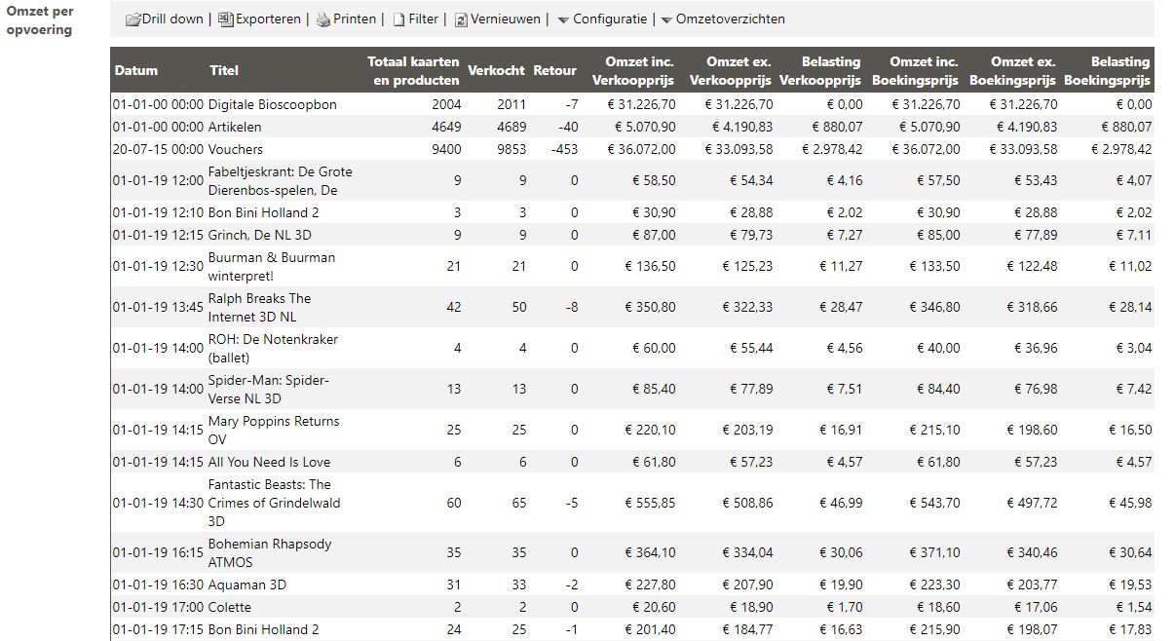Click Retour value -453 in Vouchers row

(x=563, y=149)
